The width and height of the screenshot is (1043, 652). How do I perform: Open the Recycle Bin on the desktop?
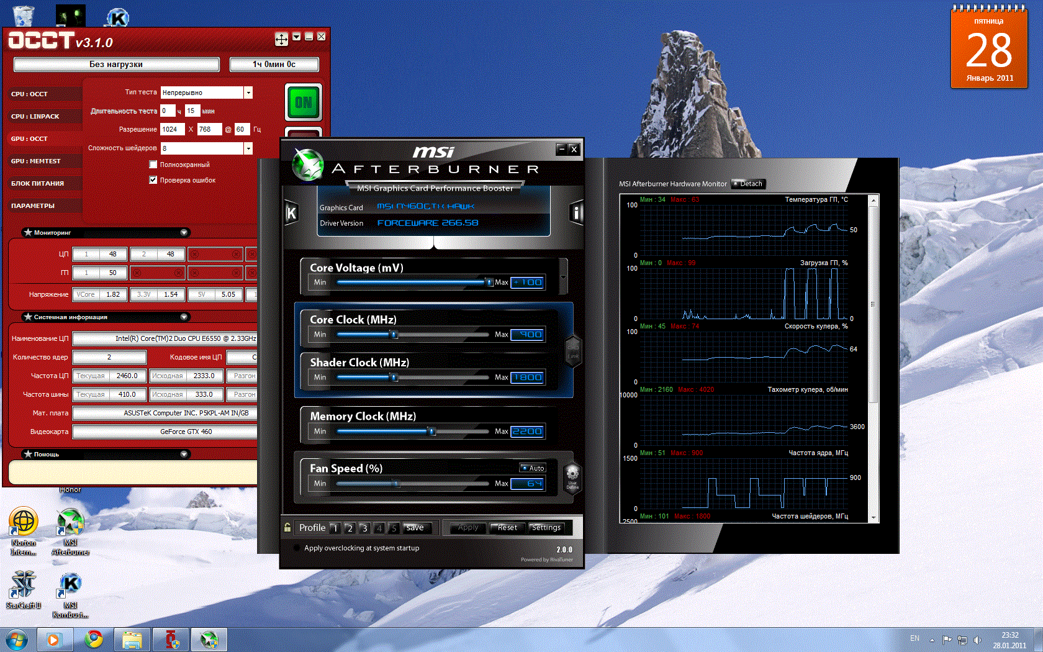(23, 15)
